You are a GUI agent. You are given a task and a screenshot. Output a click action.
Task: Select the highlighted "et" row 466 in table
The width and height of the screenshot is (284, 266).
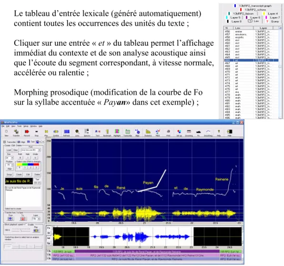click(251, 60)
